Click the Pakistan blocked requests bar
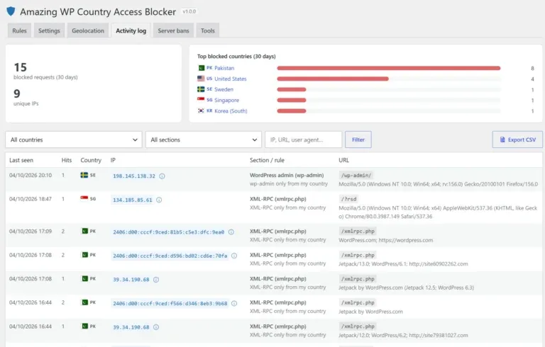Viewport: 545px width, 347px height. 389,68
